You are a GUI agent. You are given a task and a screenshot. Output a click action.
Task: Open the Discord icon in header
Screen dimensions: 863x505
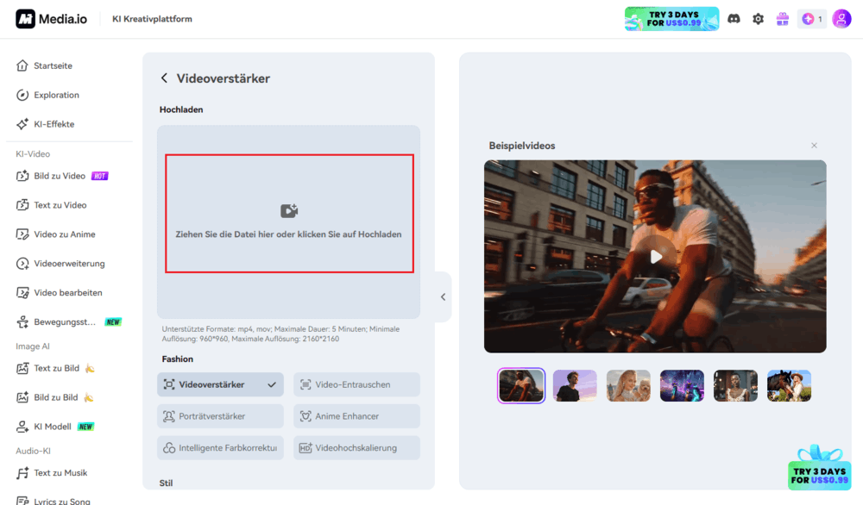734,19
